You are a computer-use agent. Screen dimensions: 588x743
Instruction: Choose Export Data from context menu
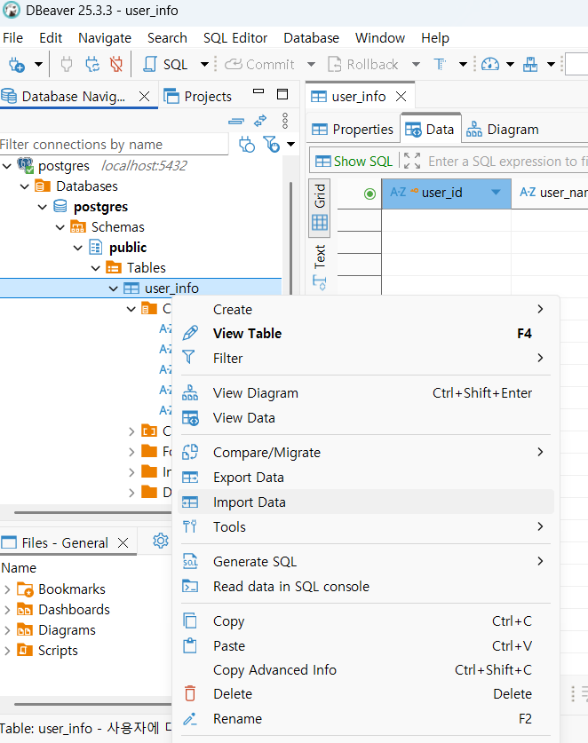366,478
